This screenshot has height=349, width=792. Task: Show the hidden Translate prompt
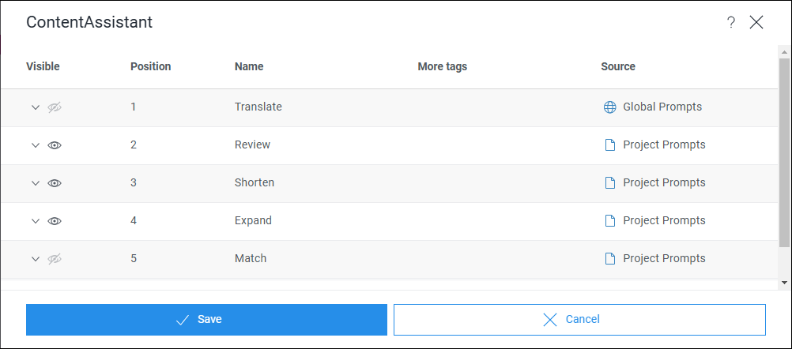click(x=55, y=107)
